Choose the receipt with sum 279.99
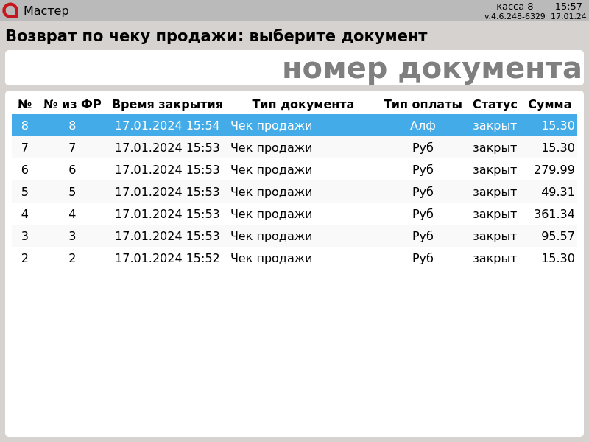Viewport: 589px width, 442px height. (x=294, y=170)
